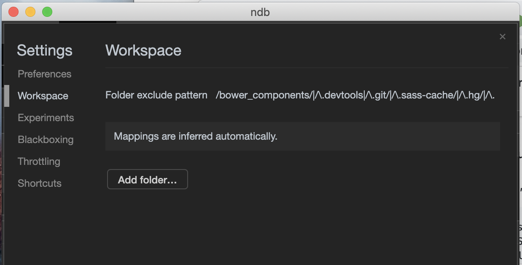
Task: Click the large Workspace page heading
Action: [x=143, y=50]
